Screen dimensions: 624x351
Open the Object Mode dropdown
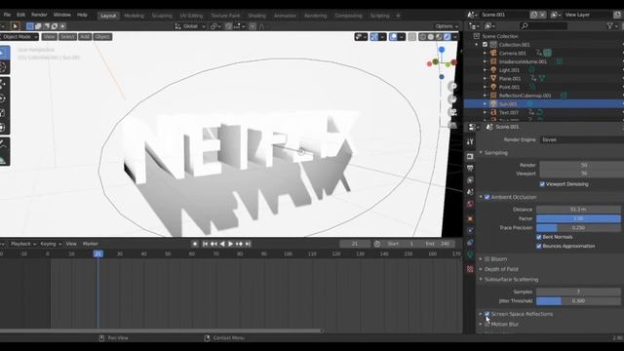click(19, 37)
